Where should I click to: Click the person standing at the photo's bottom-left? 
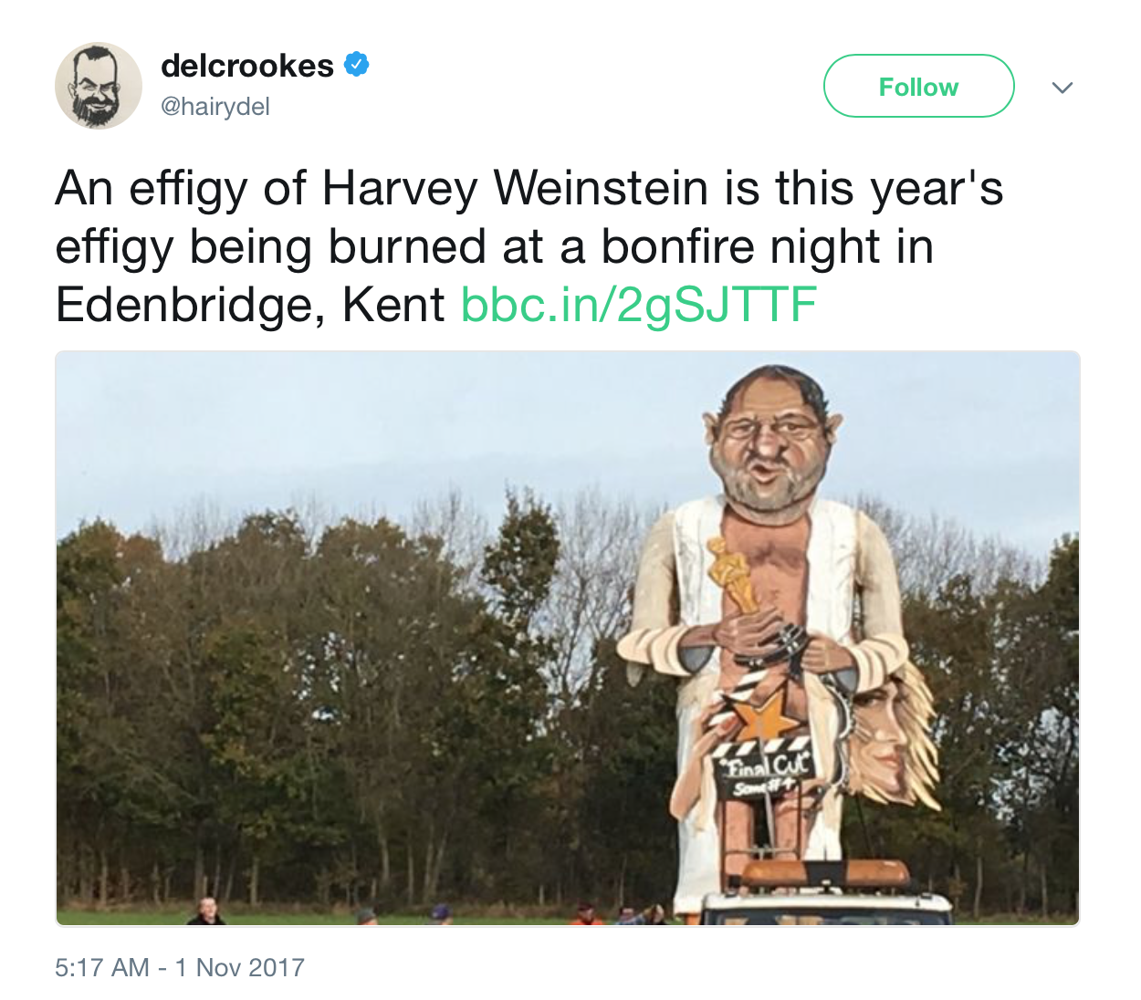click(x=209, y=911)
